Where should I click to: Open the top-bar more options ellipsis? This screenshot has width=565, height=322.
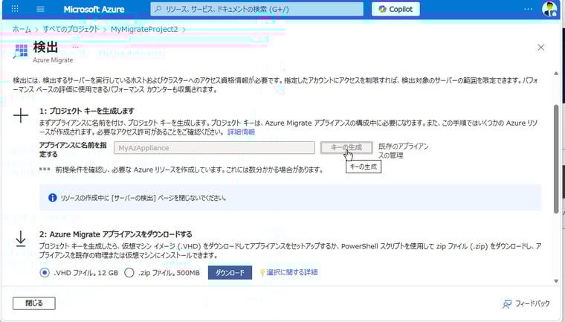528,10
